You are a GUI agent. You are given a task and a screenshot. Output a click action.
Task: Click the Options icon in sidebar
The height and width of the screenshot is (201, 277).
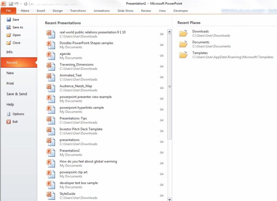pyautogui.click(x=9, y=114)
